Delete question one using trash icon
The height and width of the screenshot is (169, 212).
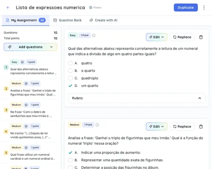(201, 37)
